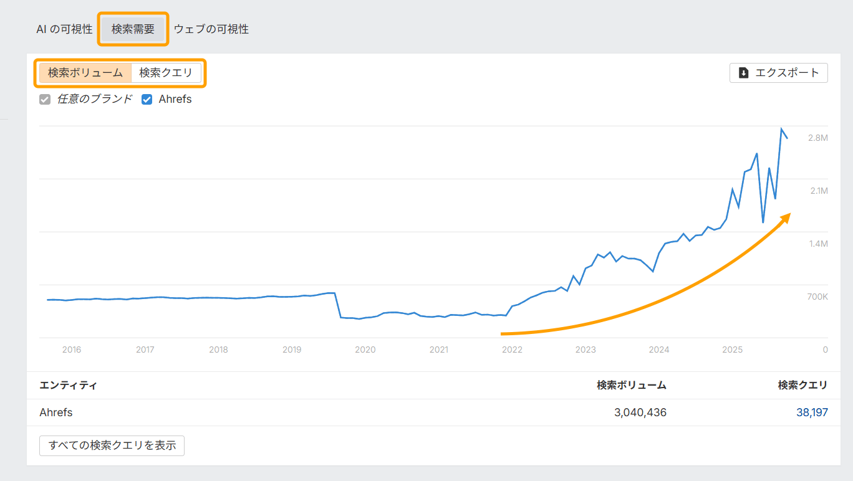Open the 38,197 search queries link
Viewport: 853px width, 481px height.
click(812, 412)
